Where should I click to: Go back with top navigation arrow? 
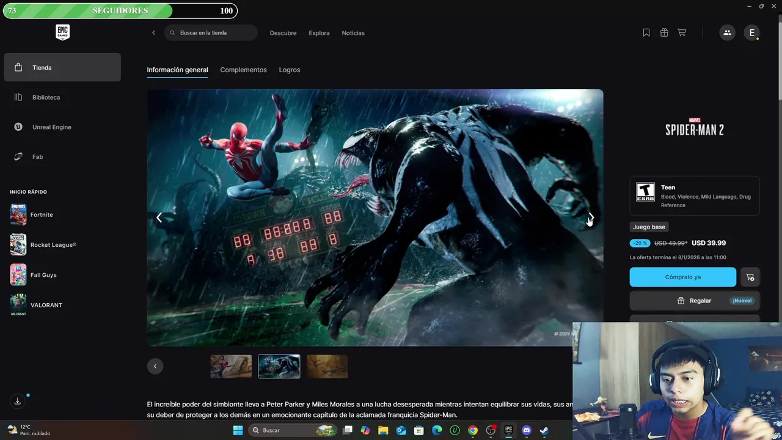click(153, 33)
